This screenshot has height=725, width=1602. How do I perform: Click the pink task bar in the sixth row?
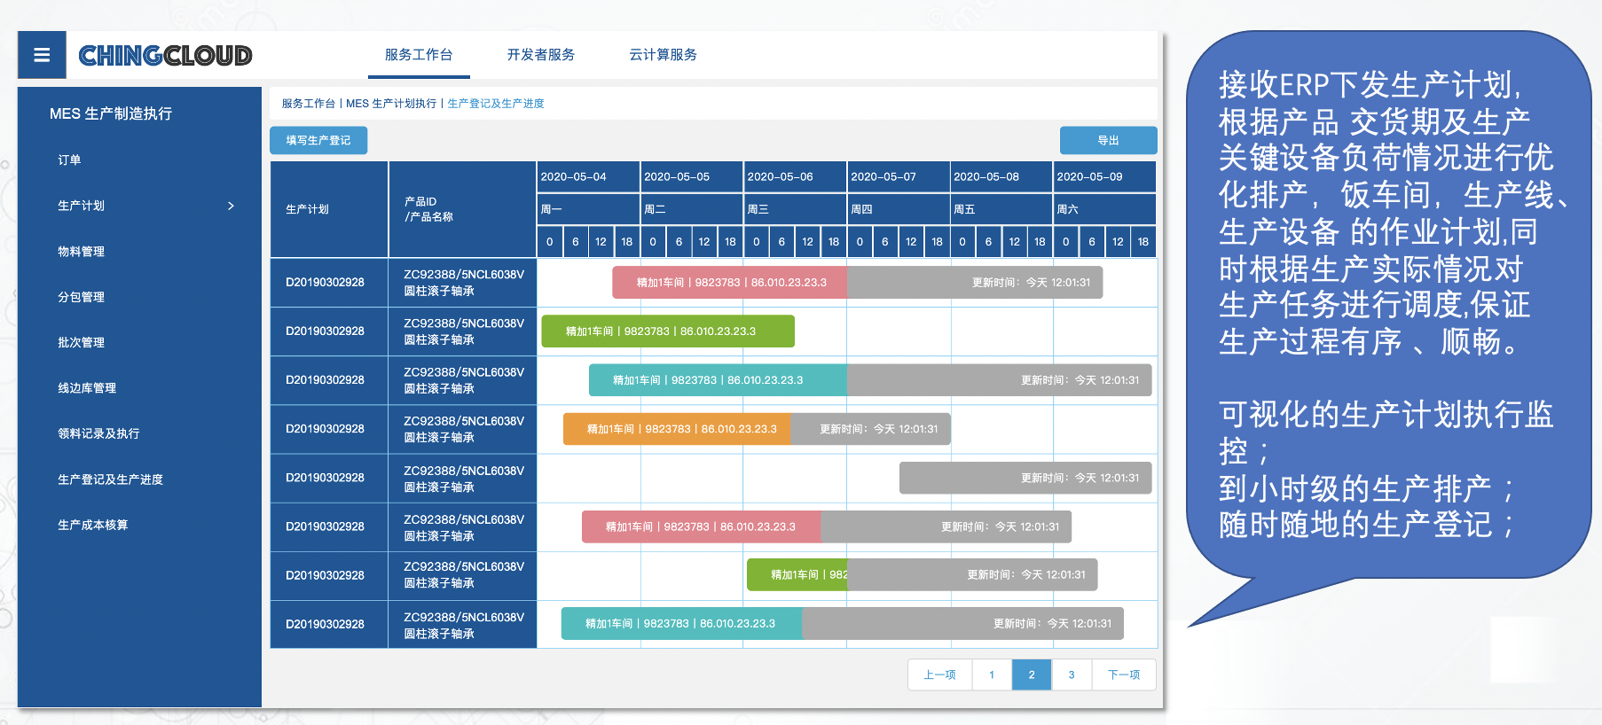702,526
